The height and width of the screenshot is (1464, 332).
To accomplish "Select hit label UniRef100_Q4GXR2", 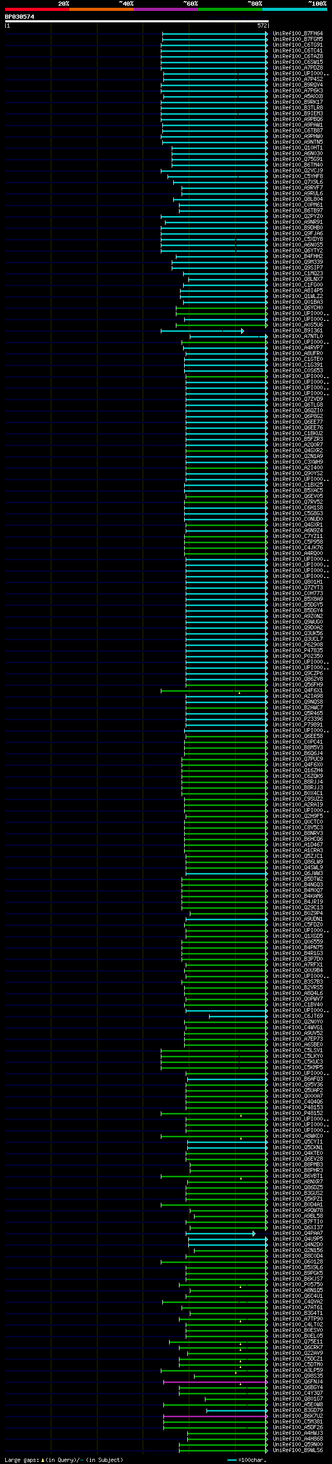I will point(297,451).
